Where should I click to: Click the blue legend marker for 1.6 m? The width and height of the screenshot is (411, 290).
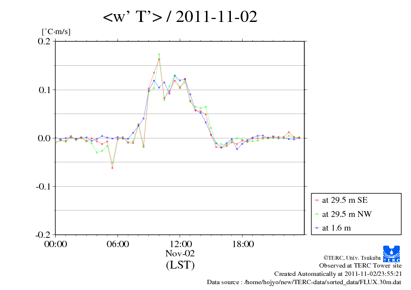(317, 228)
